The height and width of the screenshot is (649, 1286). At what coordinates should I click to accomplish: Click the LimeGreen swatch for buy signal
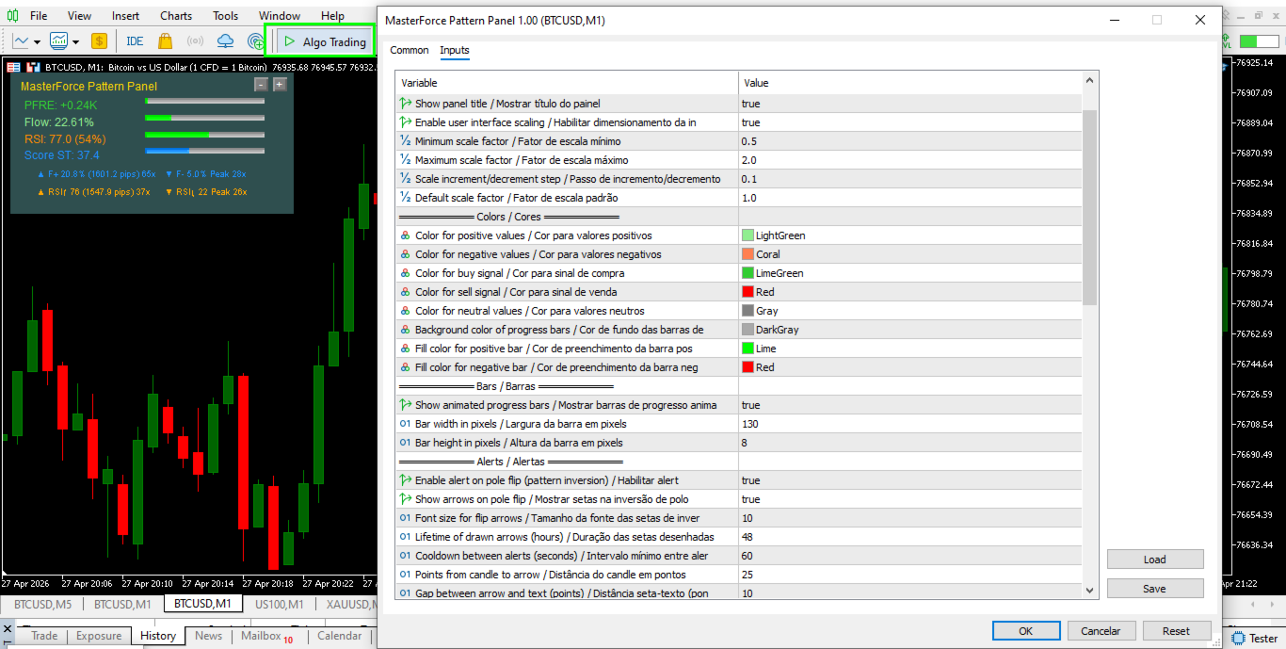pos(747,273)
